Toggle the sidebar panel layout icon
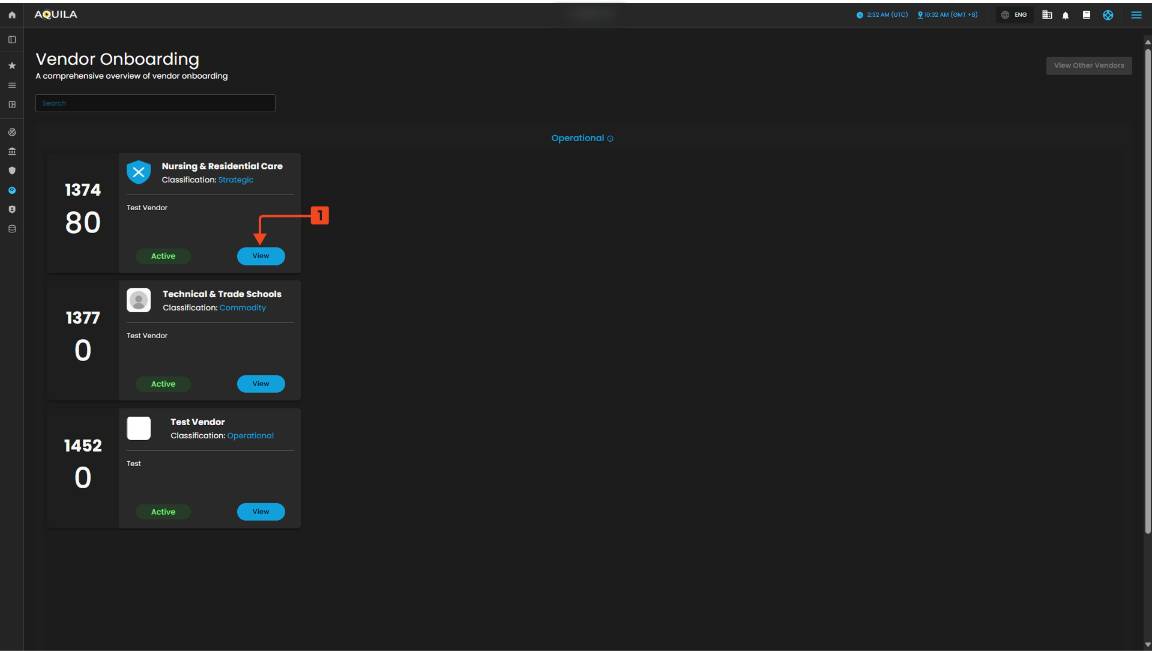Image resolution: width=1152 pixels, height=651 pixels. point(12,40)
